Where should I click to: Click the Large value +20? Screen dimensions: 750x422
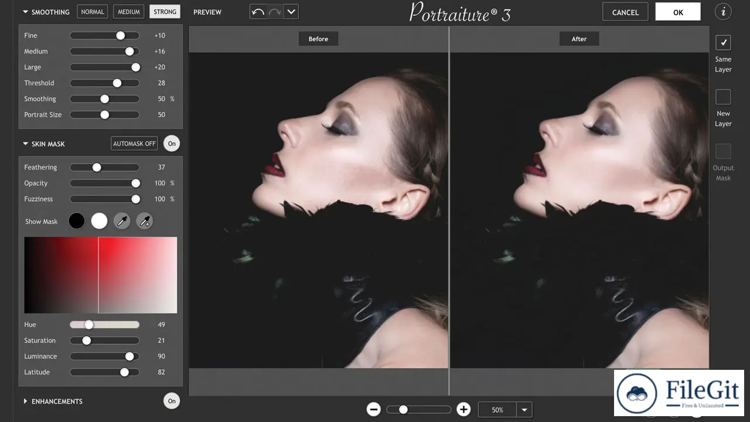point(160,67)
